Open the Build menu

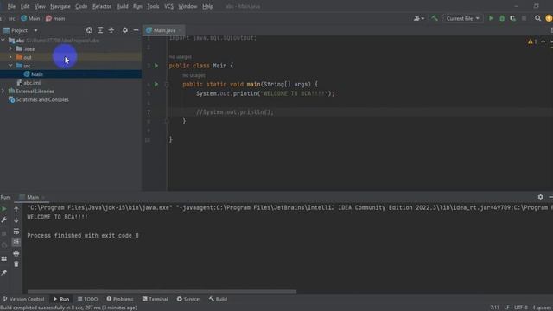pyautogui.click(x=123, y=6)
